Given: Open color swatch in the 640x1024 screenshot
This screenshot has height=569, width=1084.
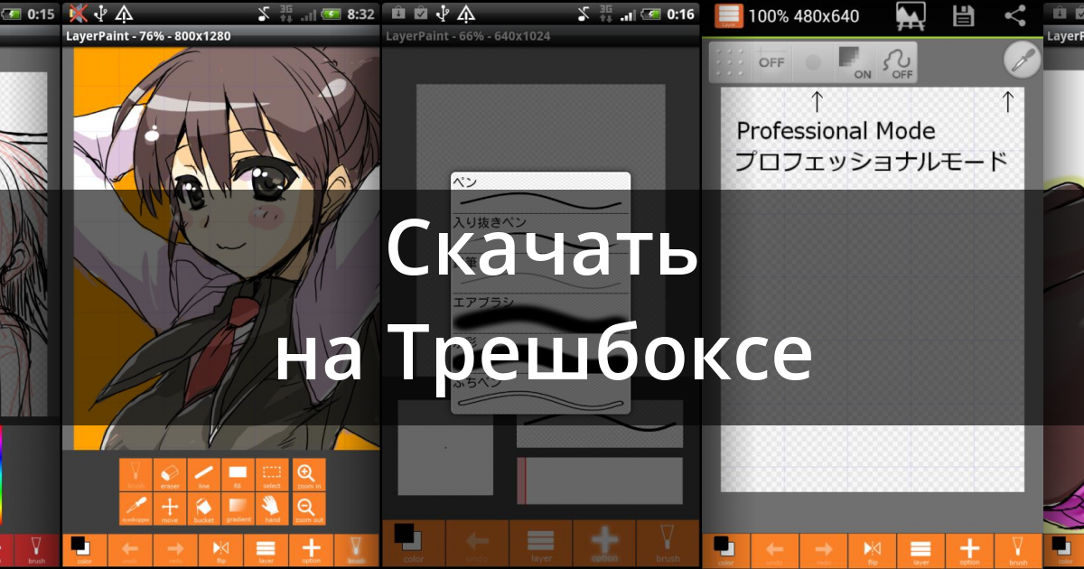Looking at the screenshot, I should [413, 545].
